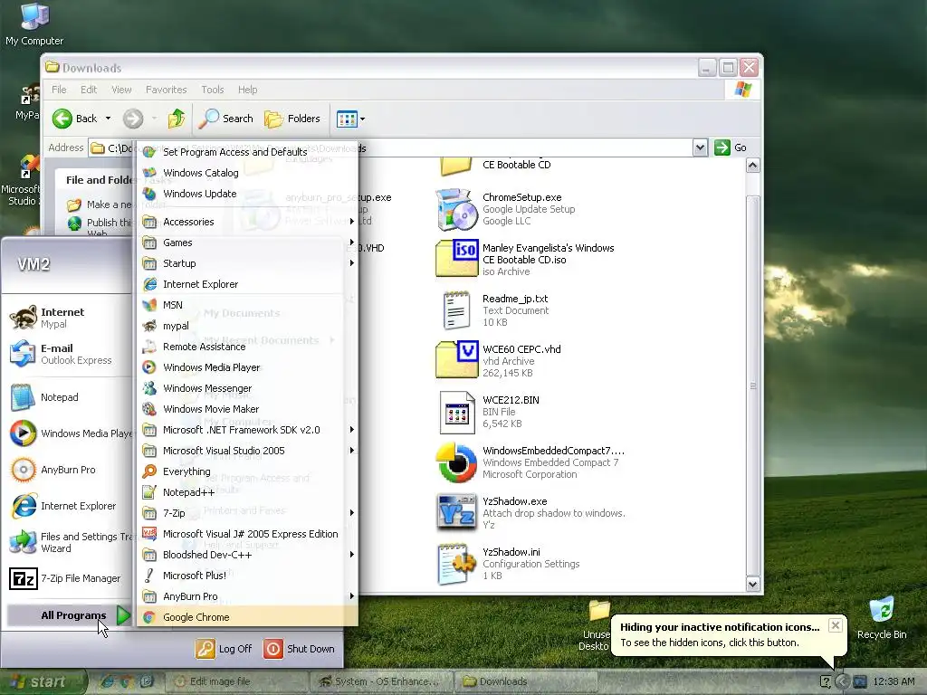
Task: Expand the Startup submenu
Action: click(247, 263)
